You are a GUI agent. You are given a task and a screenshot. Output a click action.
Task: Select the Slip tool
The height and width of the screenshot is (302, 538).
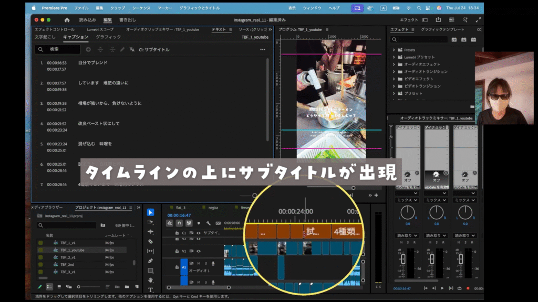coord(150,251)
